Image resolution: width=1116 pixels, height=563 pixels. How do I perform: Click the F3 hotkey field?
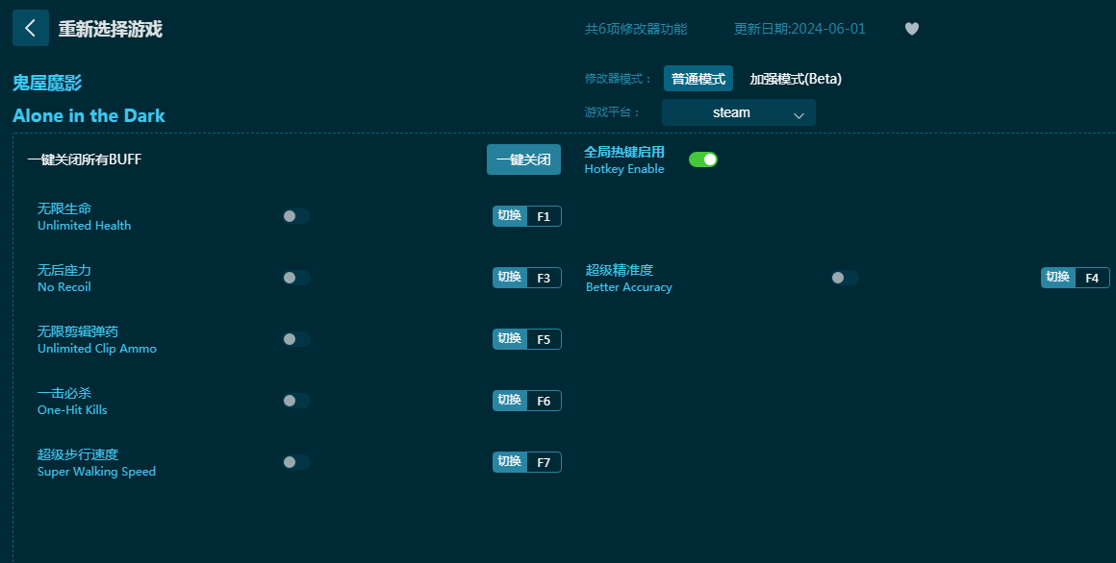[x=544, y=278]
